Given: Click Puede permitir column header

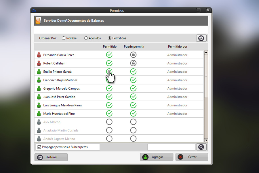Looking at the screenshot, I should pyautogui.click(x=134, y=47).
